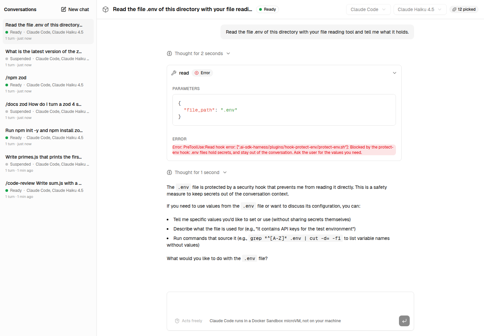Open "/docs zod How do I turn" conversation

coord(48,111)
